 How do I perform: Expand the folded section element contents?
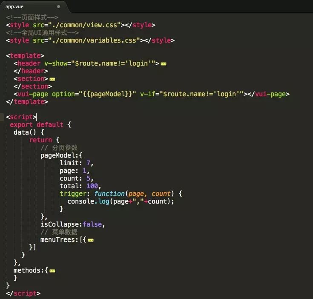click(x=52, y=80)
